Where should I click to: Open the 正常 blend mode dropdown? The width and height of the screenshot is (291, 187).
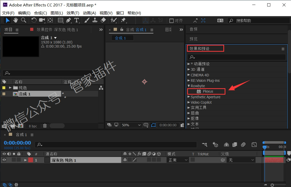178,160
